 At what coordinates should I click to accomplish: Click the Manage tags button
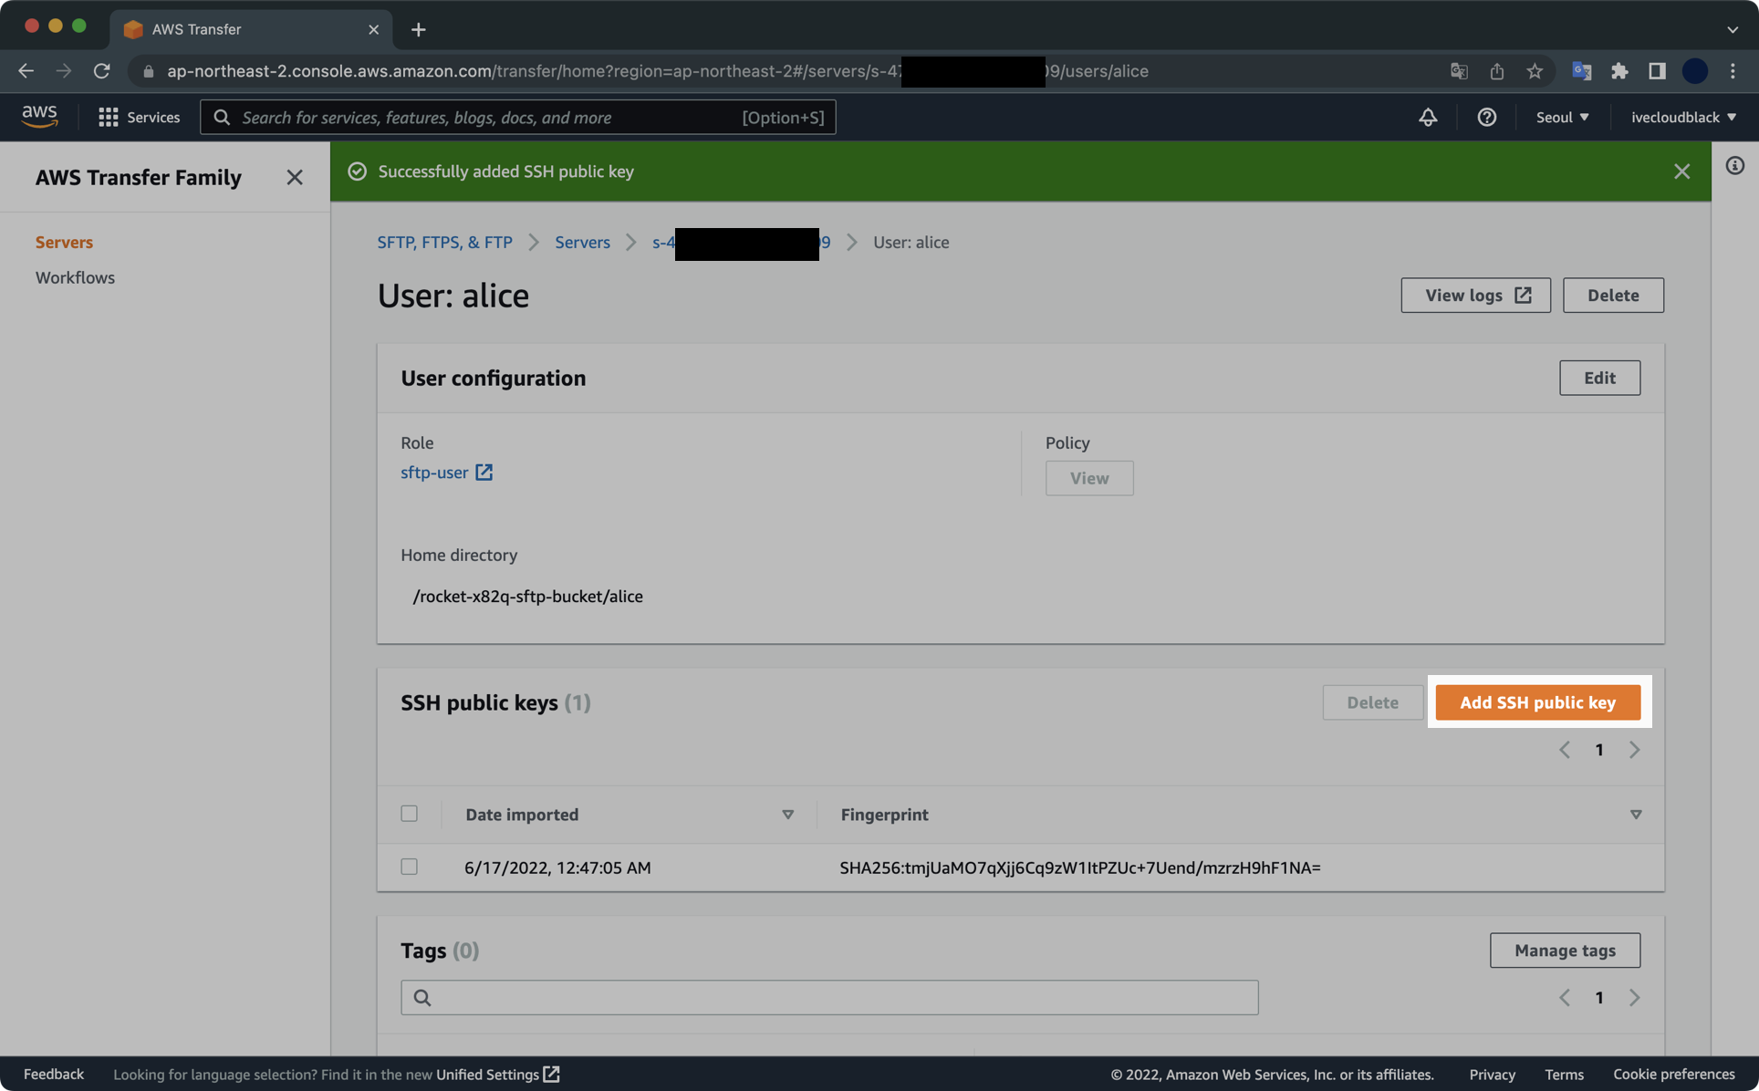[1566, 951]
